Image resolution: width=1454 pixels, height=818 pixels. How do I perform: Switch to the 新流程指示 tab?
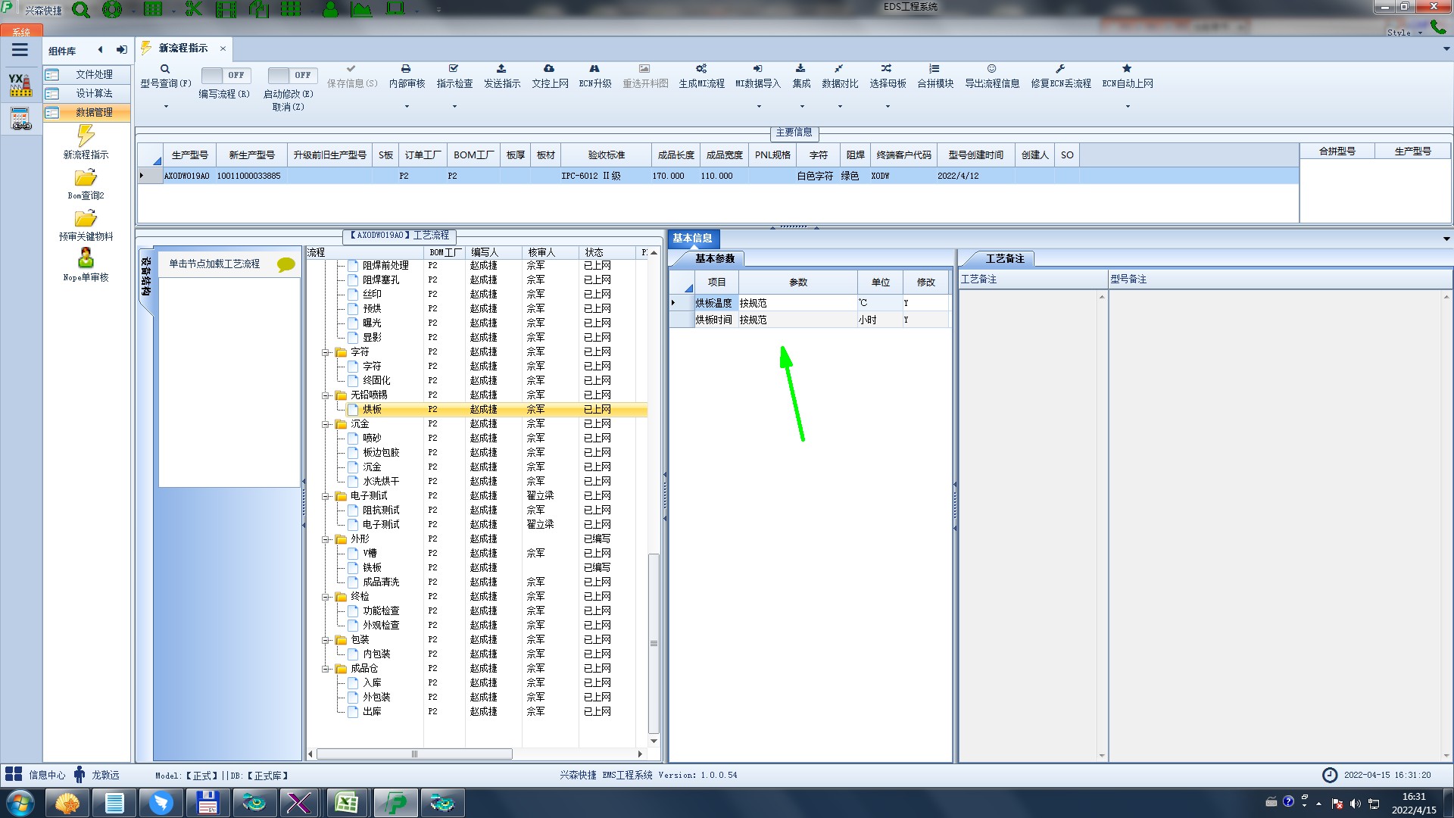(x=183, y=48)
